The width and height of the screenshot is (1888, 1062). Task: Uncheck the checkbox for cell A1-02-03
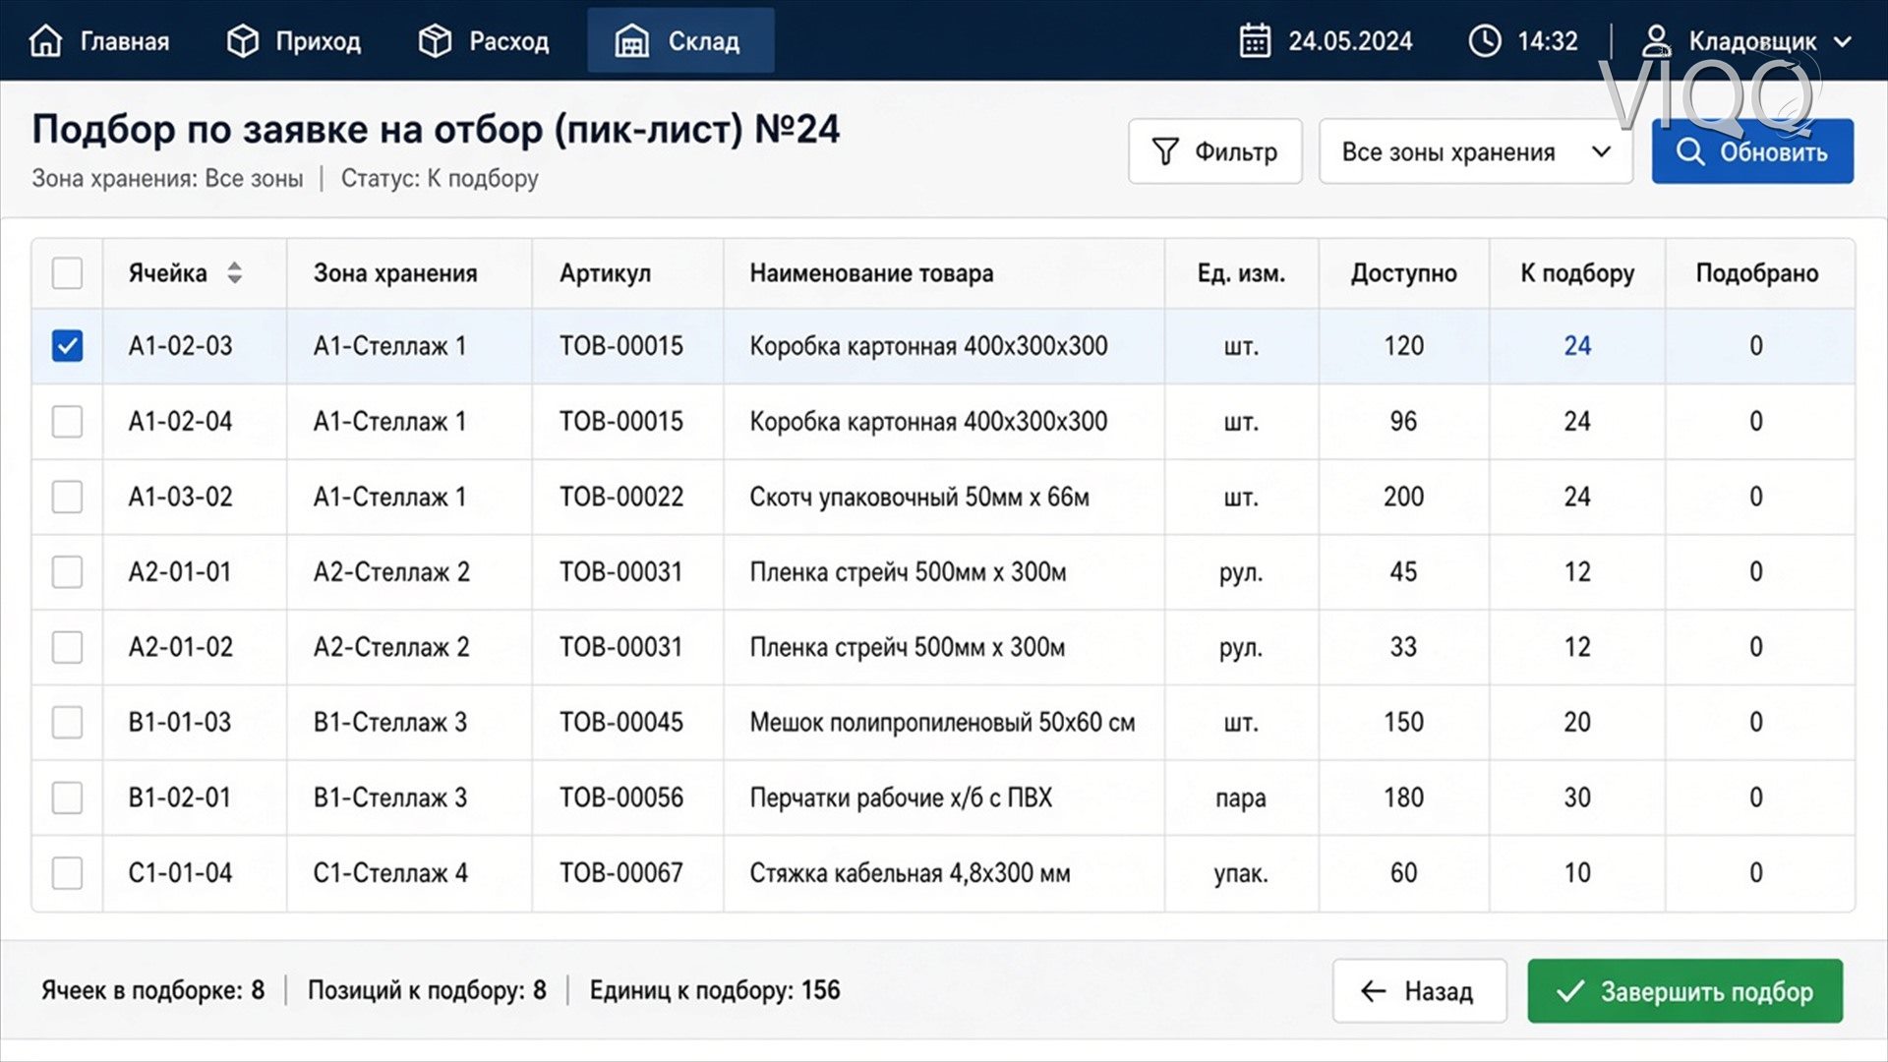click(x=67, y=346)
